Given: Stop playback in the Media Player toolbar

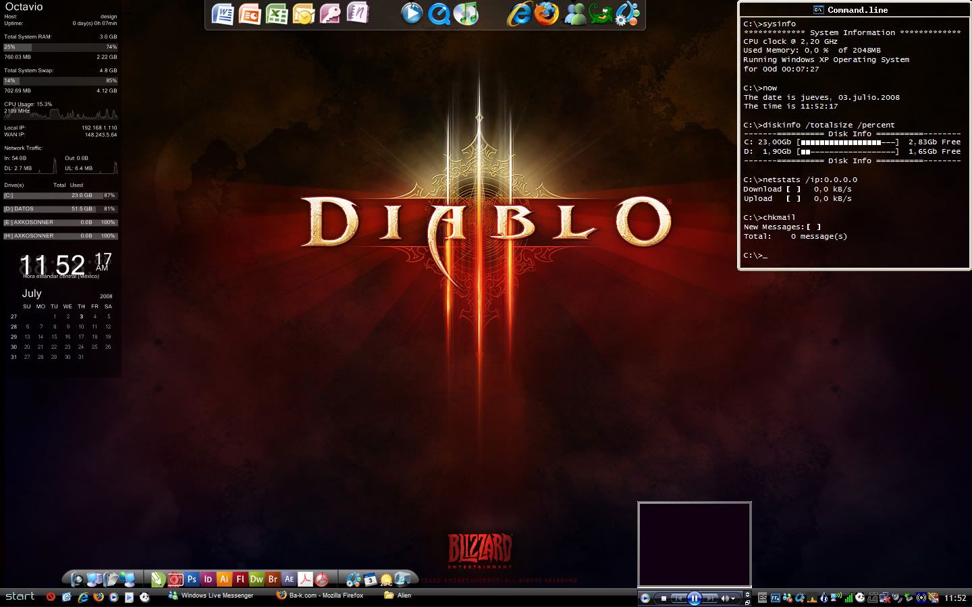Looking at the screenshot, I should click(x=664, y=598).
